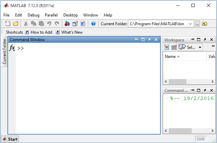Click the Workspace open variable icon
217x143 pixels.
(x=174, y=47)
